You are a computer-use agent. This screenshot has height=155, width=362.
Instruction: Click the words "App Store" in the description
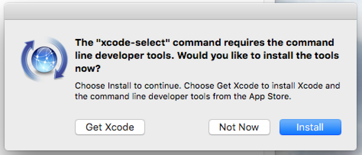[x=269, y=96]
